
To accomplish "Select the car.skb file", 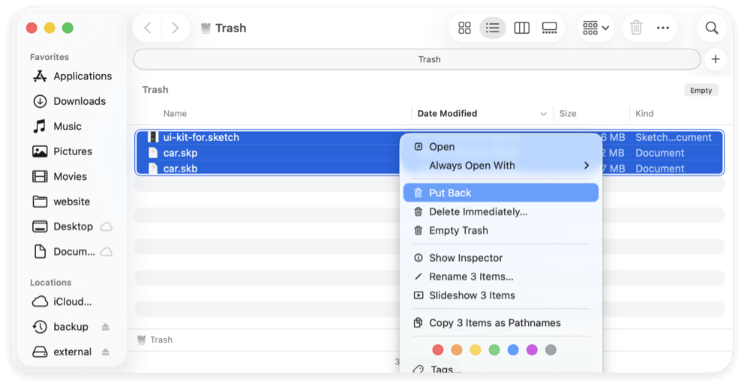I will coord(180,169).
